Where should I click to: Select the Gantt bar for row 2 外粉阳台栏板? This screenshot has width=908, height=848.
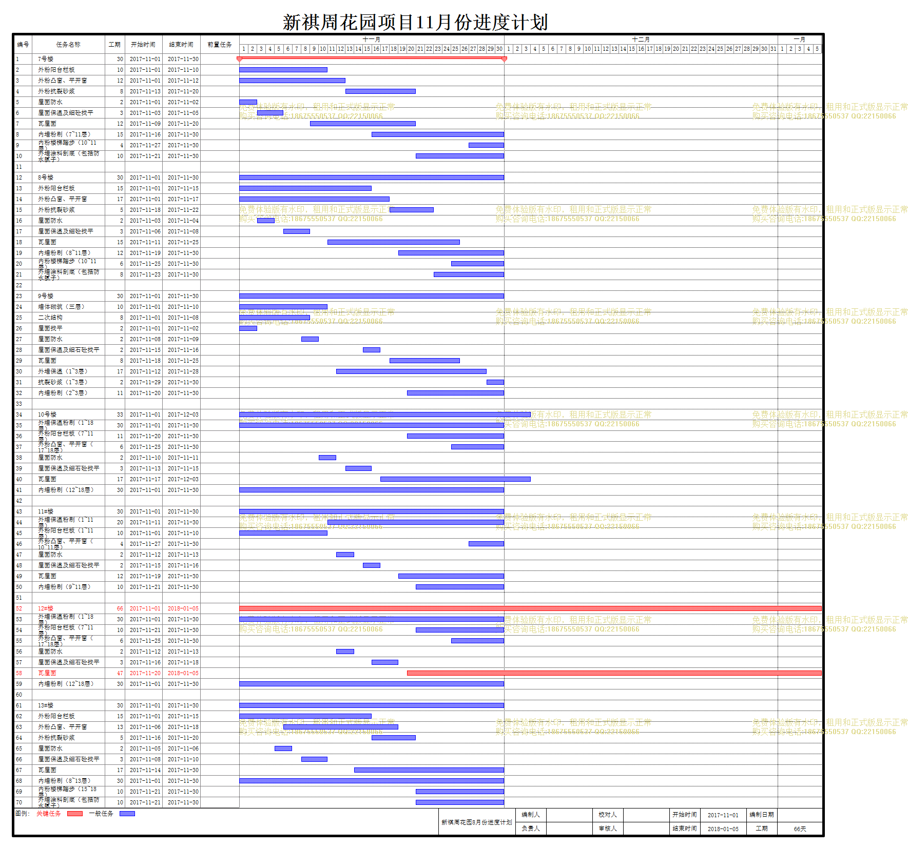pos(283,70)
